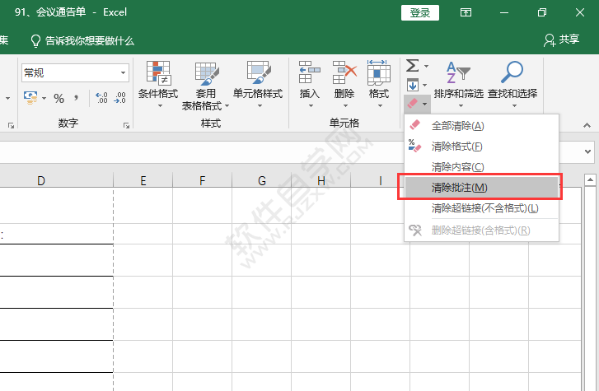Select column E header
Screen dimensions: 599x391
pos(143,180)
